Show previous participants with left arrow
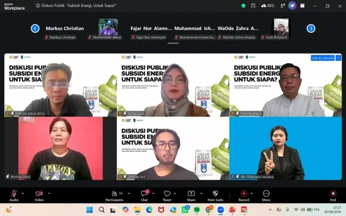 [x=35, y=29]
